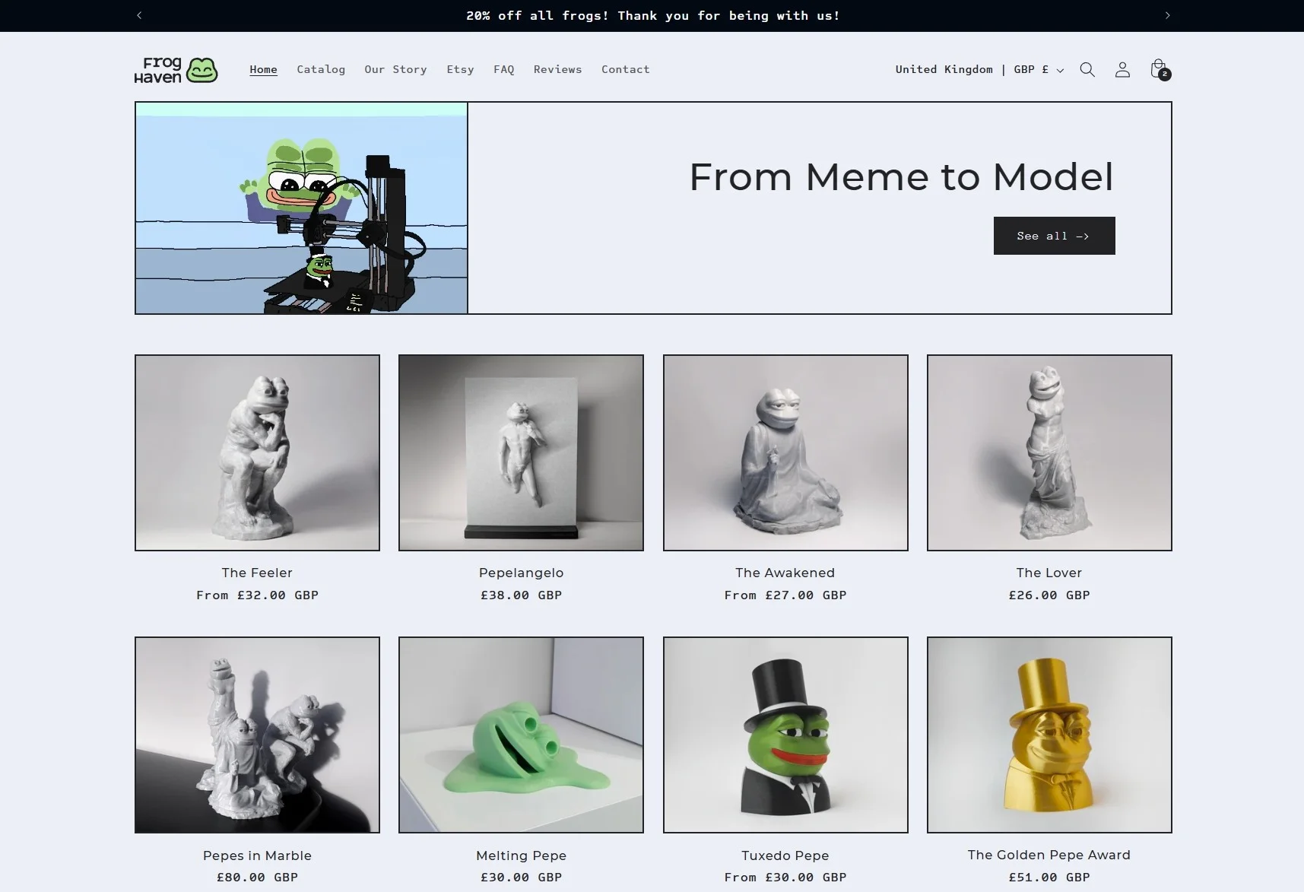Viewport: 1304px width, 892px height.
Task: Show previous announcement with left arrow
Action: tap(139, 16)
